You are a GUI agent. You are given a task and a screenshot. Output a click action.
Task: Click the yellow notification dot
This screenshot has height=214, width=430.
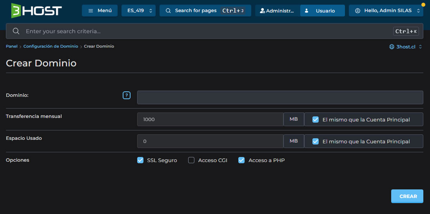(423, 5)
